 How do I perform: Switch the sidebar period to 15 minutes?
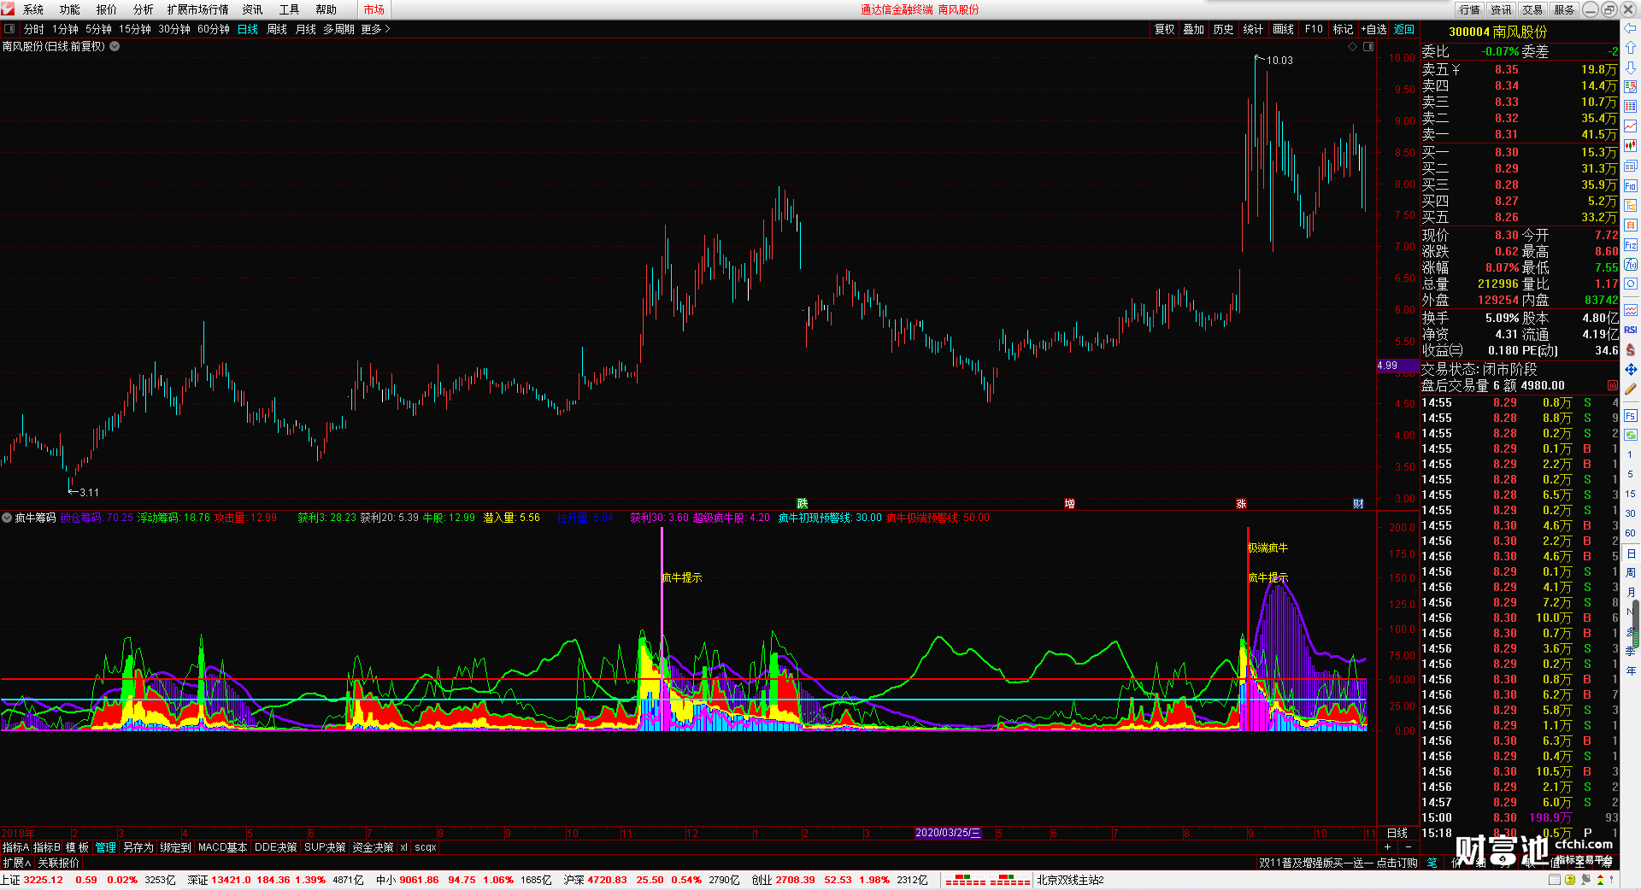[x=1631, y=494]
